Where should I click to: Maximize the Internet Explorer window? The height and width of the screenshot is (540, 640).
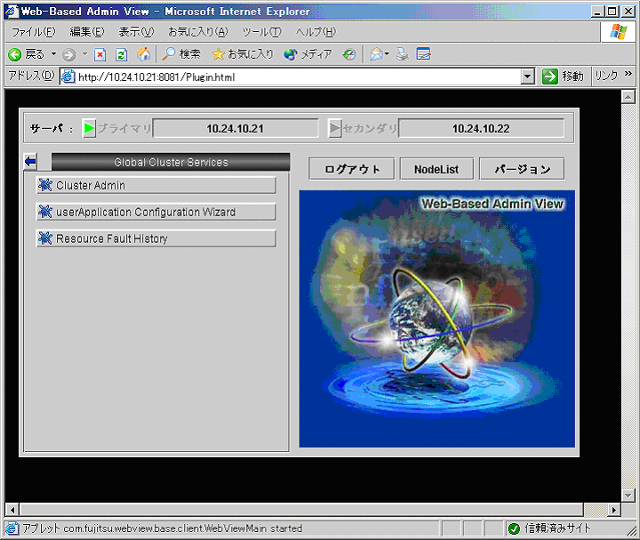612,12
